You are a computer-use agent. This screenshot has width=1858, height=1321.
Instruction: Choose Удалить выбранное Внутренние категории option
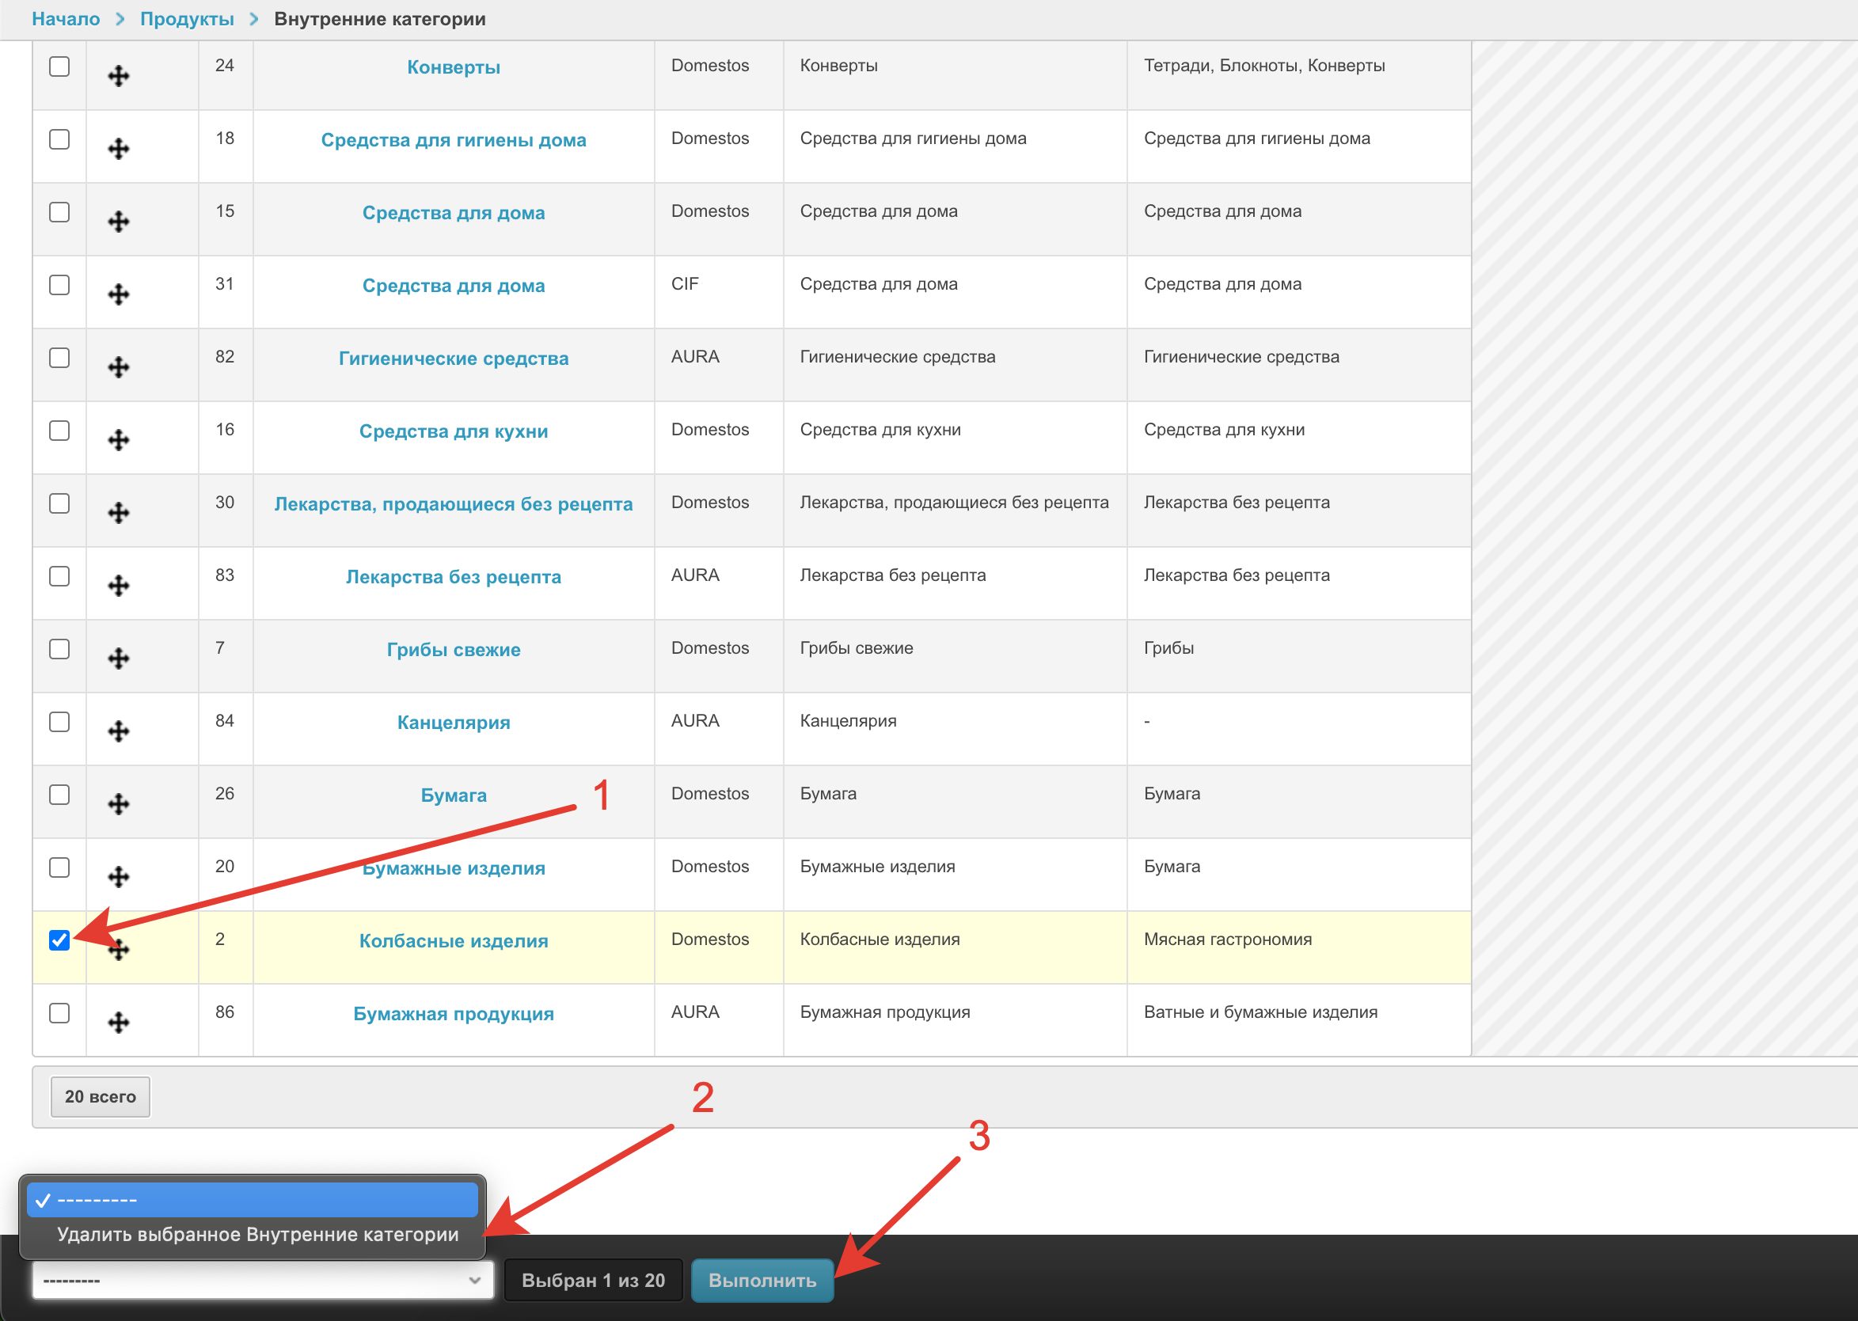tap(257, 1234)
